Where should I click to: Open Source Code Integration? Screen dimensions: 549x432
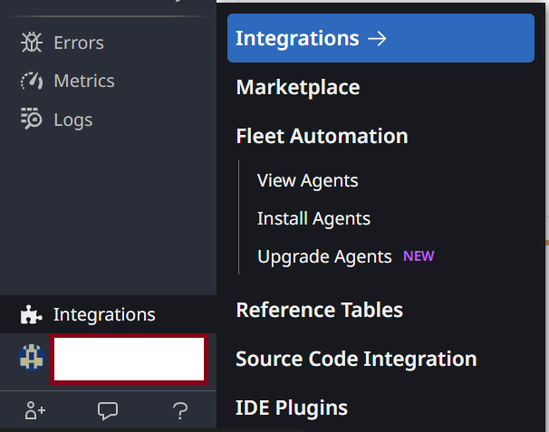pos(356,359)
